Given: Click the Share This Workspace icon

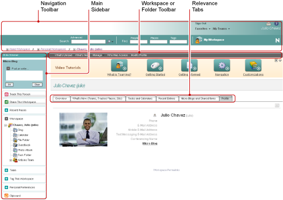Looking at the screenshot, I should [x=6, y=102].
